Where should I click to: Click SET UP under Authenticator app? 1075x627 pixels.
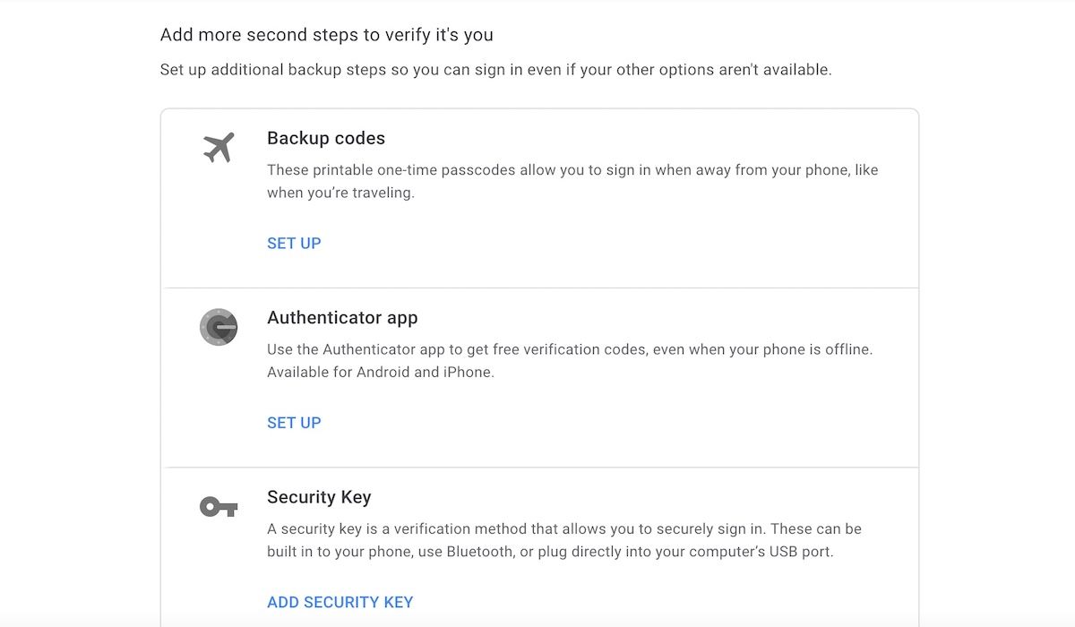[294, 423]
